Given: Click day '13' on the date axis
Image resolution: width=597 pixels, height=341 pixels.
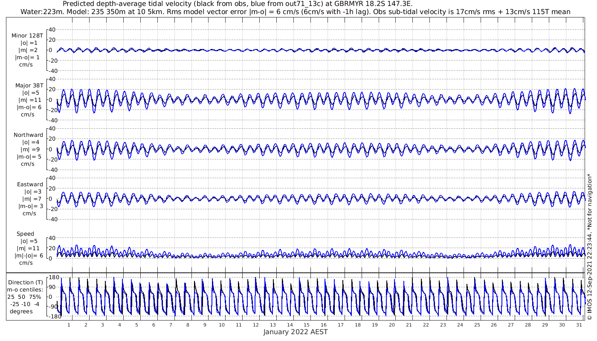Looking at the screenshot, I should click(x=272, y=325).
